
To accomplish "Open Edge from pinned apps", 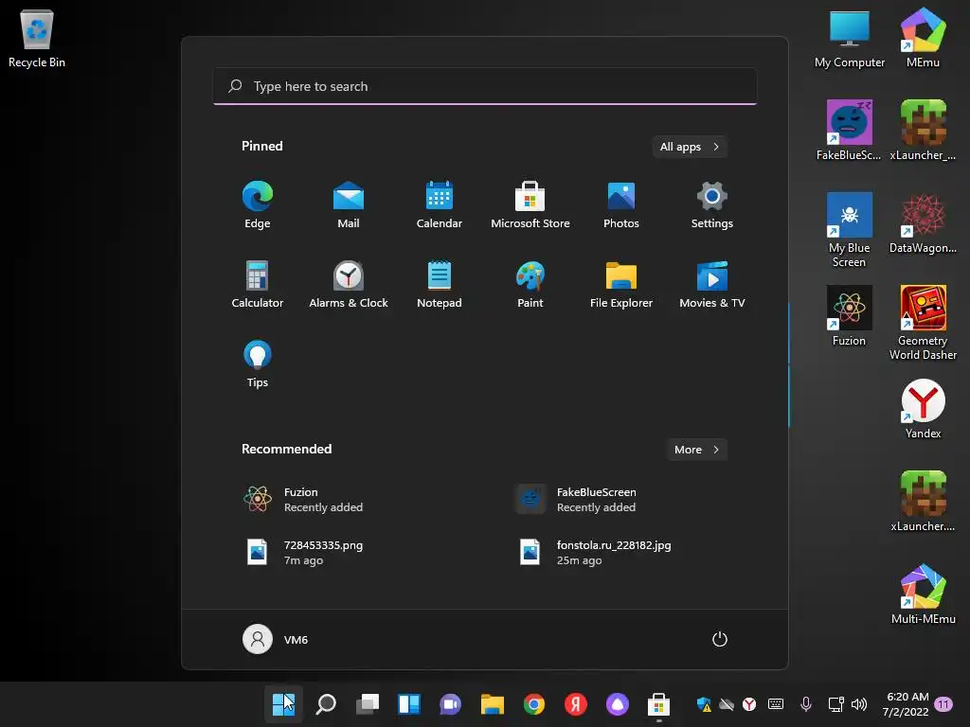I will (x=258, y=205).
